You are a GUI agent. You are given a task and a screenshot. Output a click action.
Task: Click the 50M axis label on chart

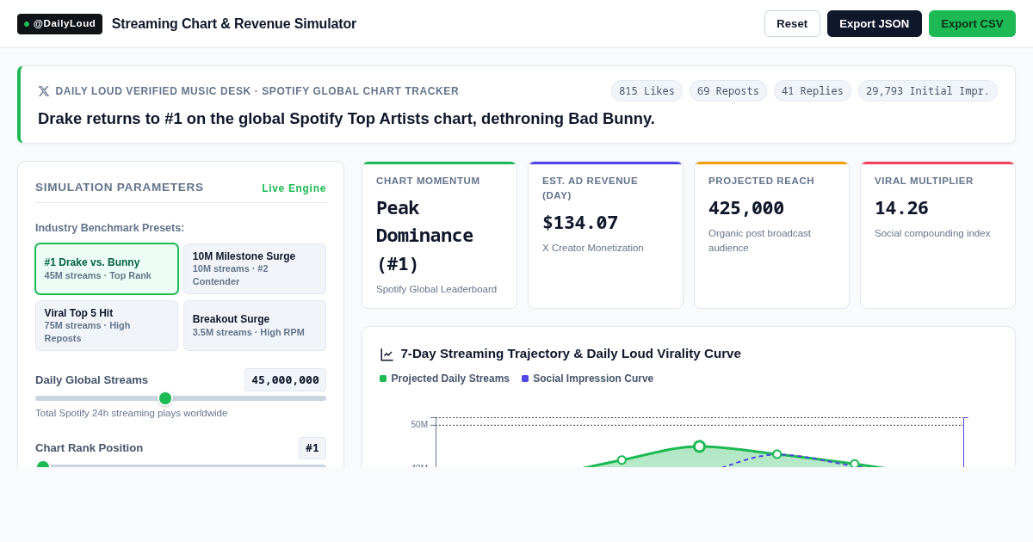coord(419,425)
